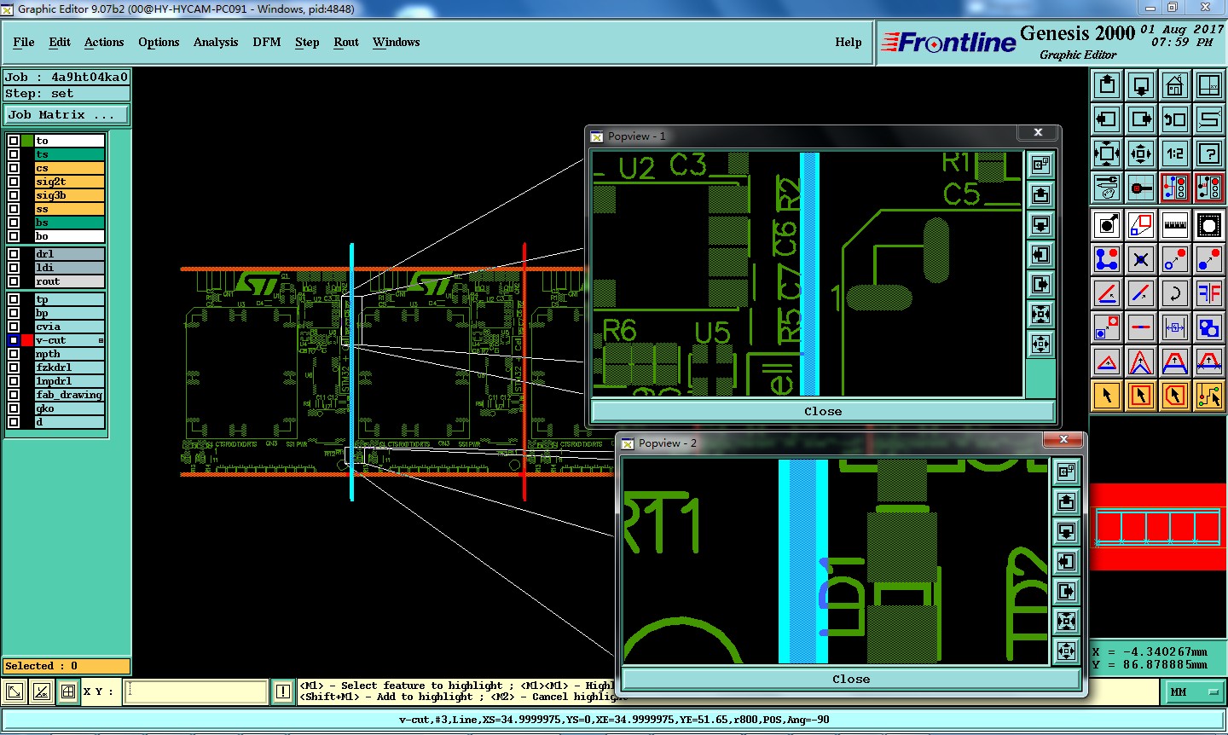Click Close button in Popview 2
Image resolution: width=1228 pixels, height=735 pixels.
(x=851, y=679)
